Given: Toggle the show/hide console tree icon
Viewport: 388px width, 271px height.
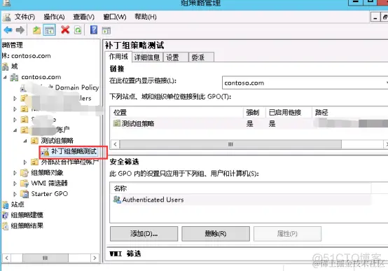Looking at the screenshot, I should tap(49, 30).
